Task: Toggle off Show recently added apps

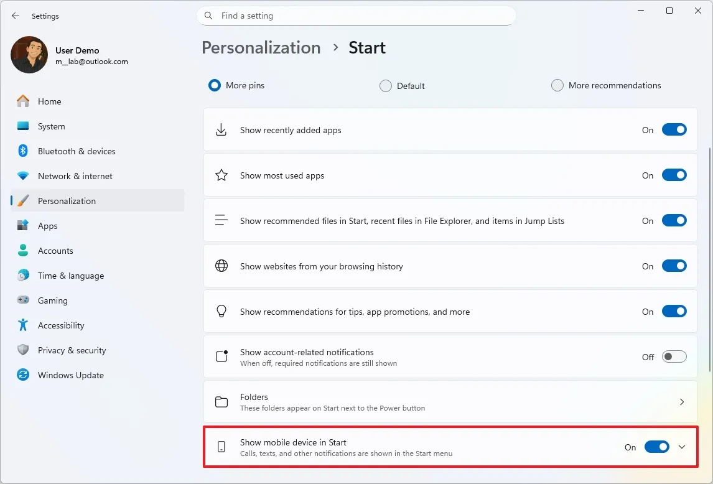Action: click(674, 129)
